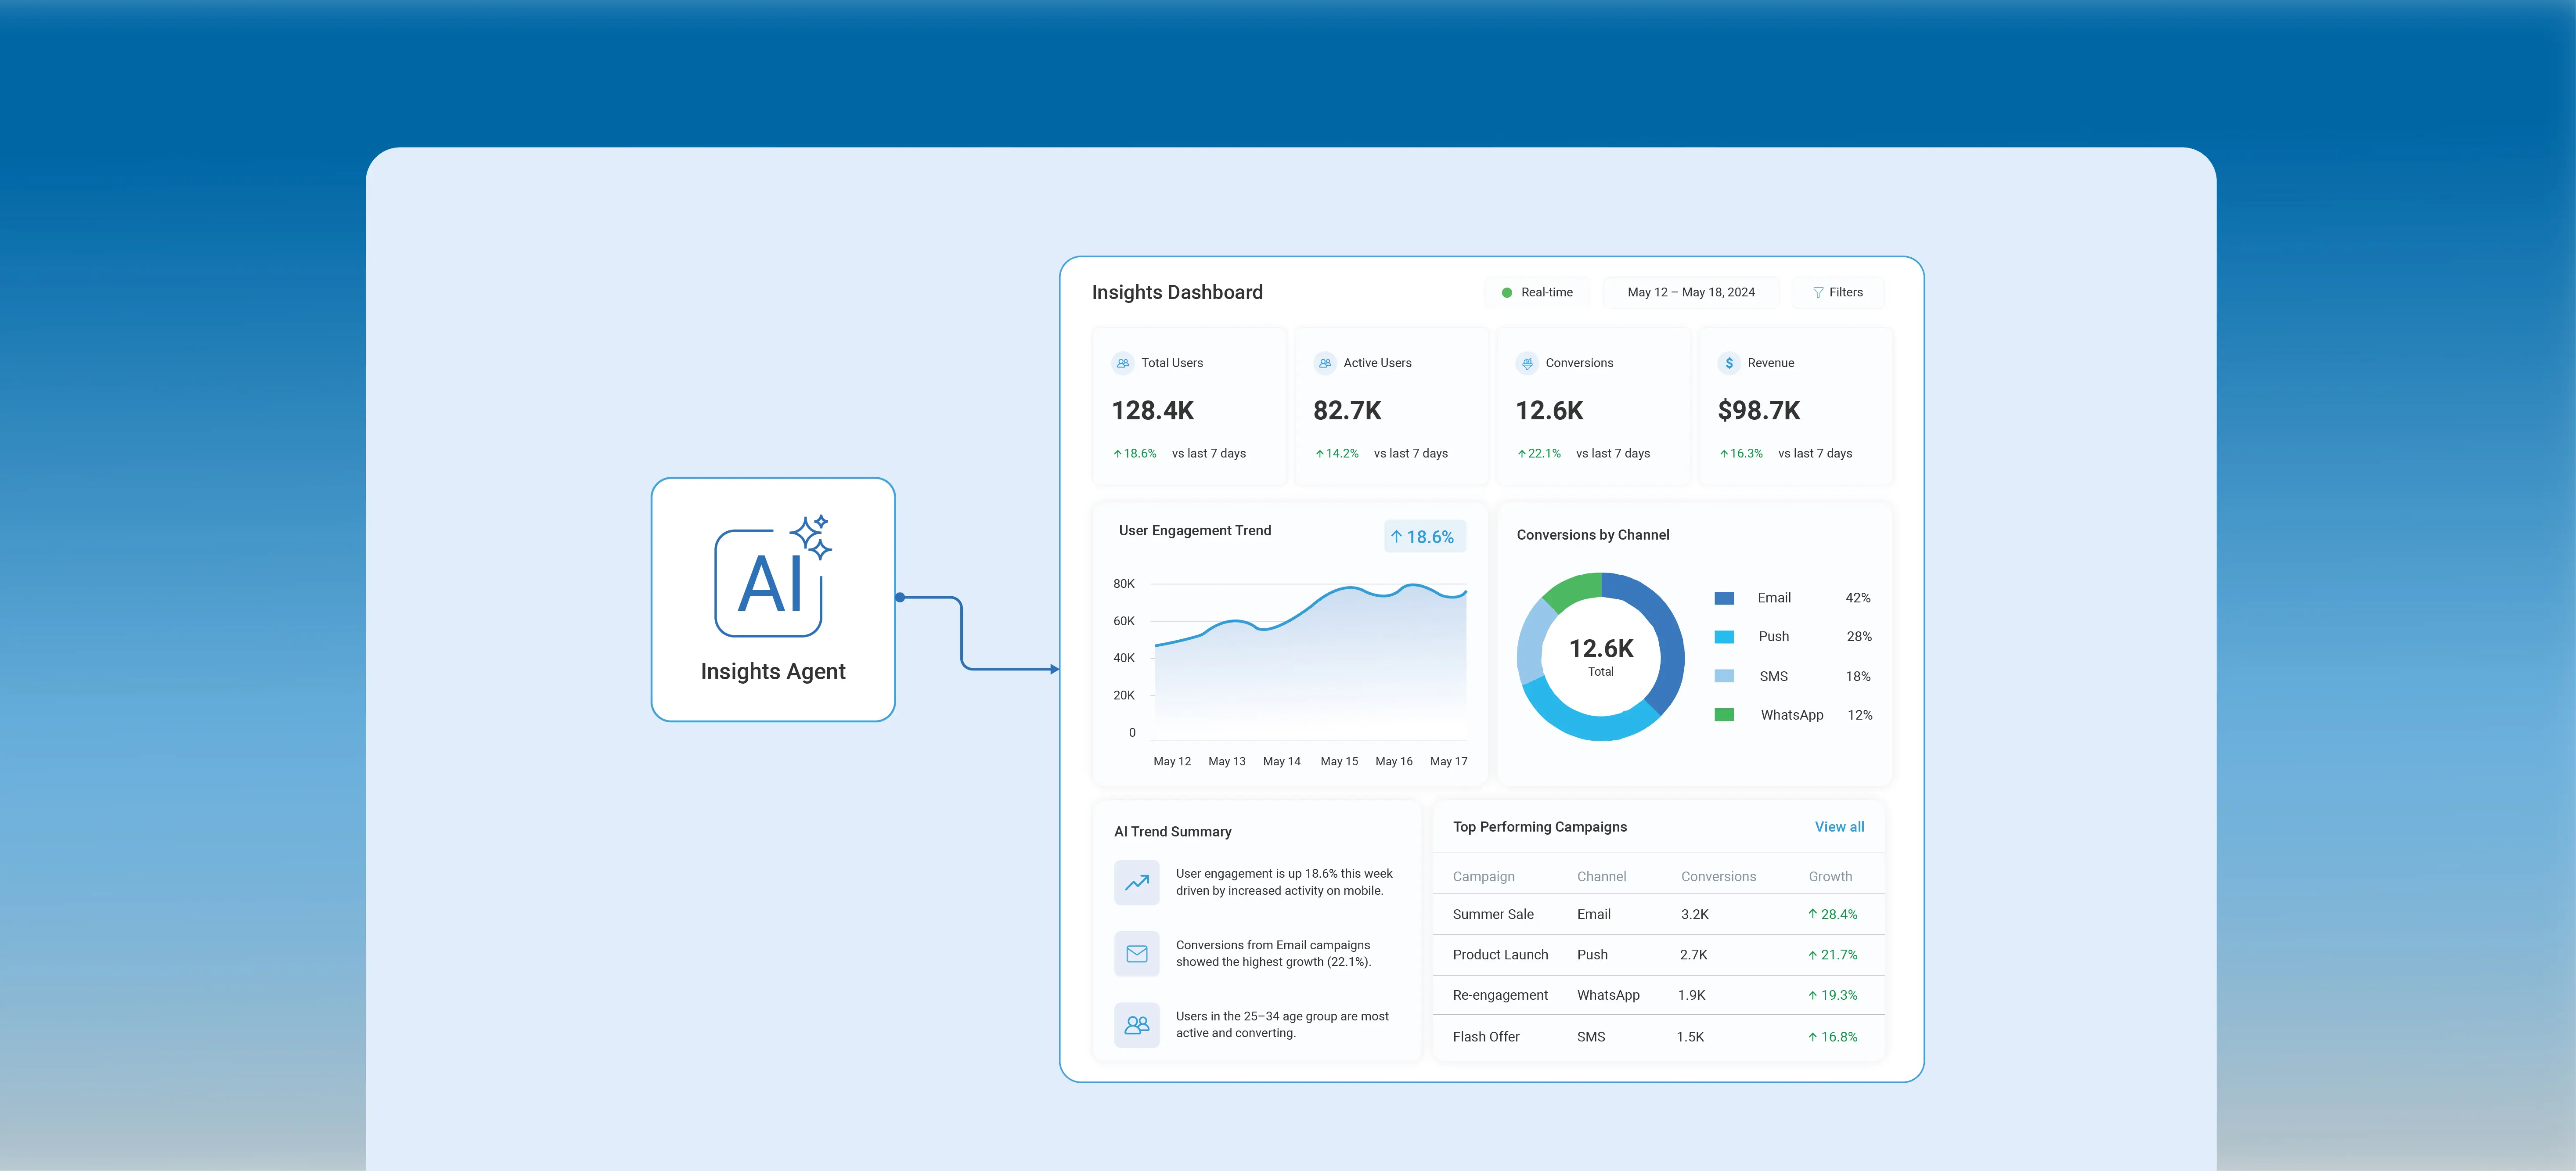Click the Total Users people icon
Screen dimensions: 2576x1171
(1123, 363)
